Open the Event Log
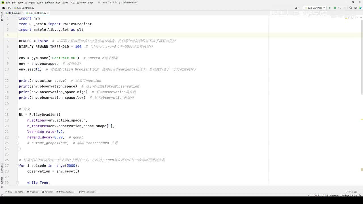The image size is (363, 204). tap(352, 192)
